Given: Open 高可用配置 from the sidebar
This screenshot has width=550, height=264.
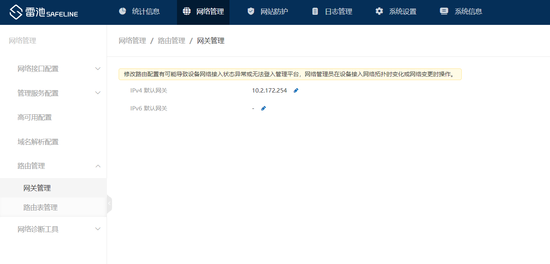Looking at the screenshot, I should click(x=35, y=117).
